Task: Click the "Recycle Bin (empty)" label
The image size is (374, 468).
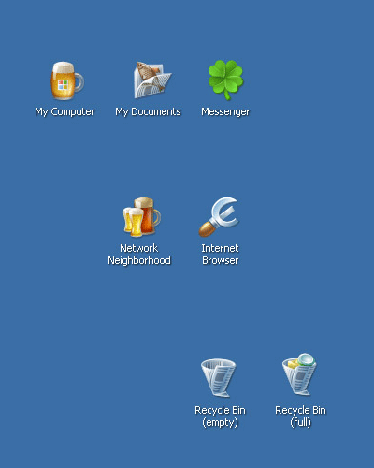Action: [220, 417]
